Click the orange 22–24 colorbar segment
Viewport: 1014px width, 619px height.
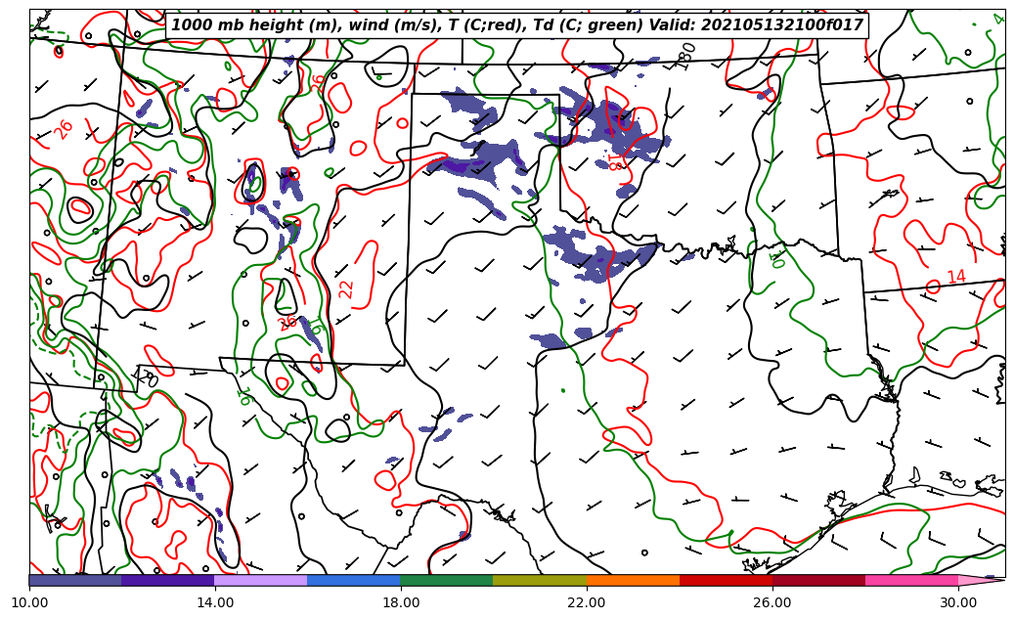pyautogui.click(x=633, y=580)
